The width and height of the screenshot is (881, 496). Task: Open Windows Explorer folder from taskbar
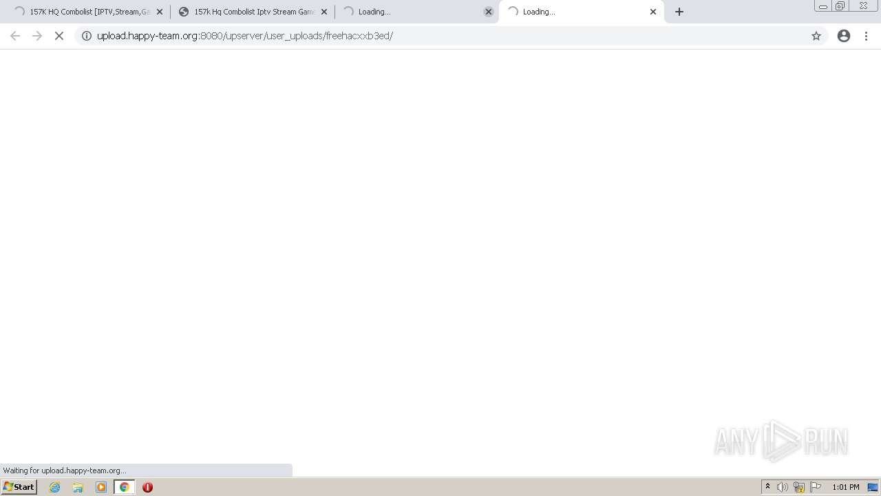pyautogui.click(x=78, y=487)
